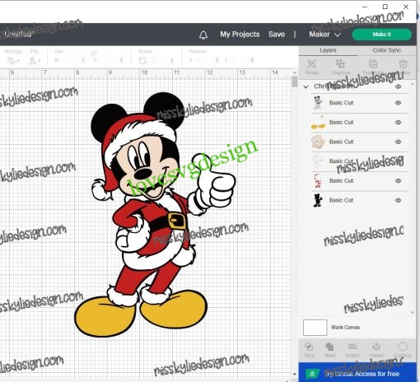420x382 pixels.
Task: Hide the yellow shoes Basic Cut layer
Action: 398,123
